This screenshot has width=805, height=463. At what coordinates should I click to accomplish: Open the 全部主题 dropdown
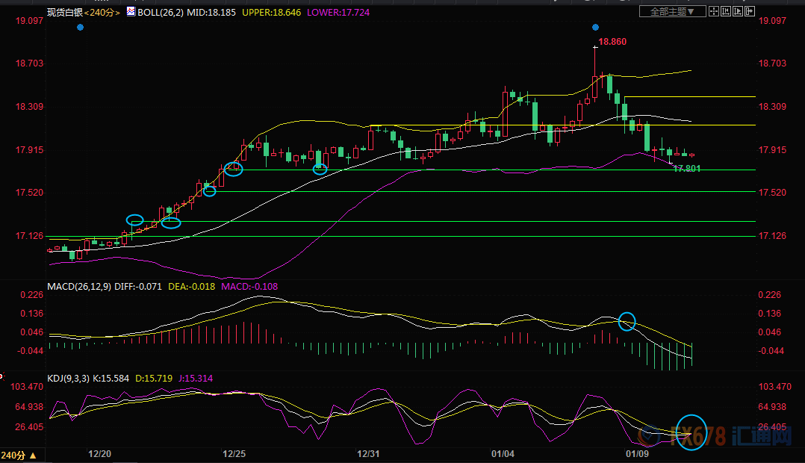[672, 11]
